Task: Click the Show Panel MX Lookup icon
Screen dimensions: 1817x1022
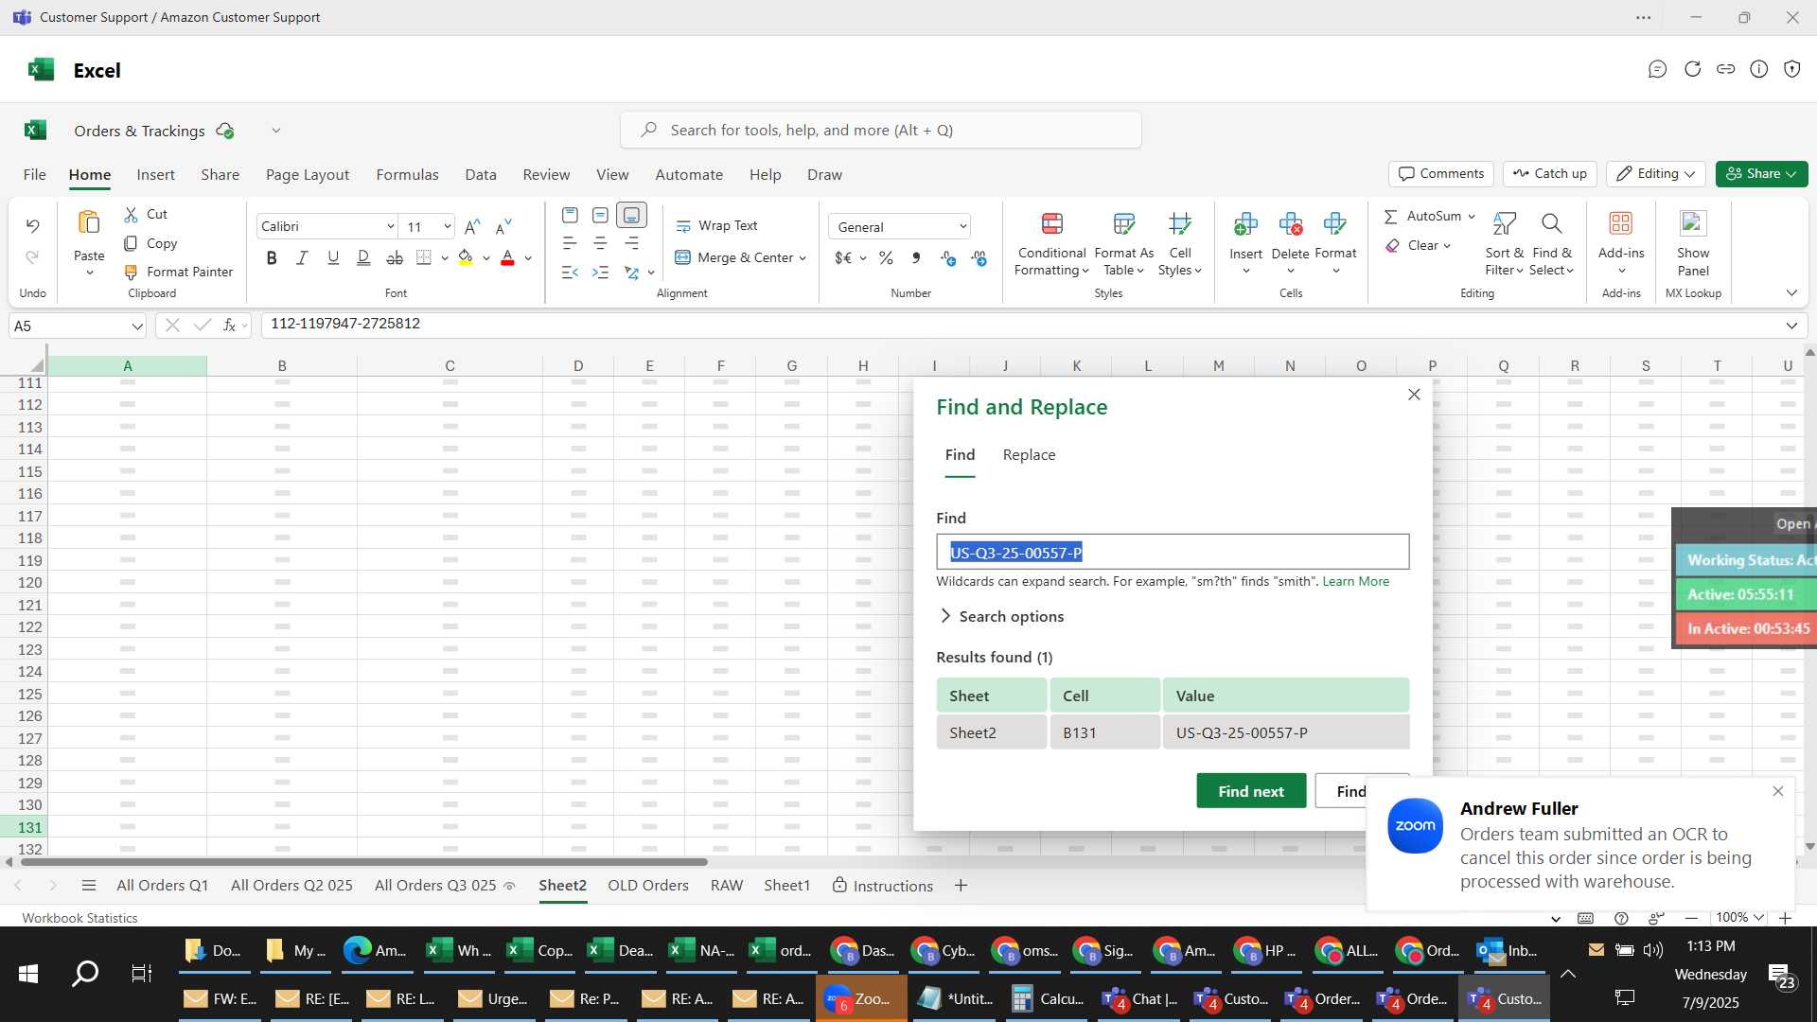Action: (1693, 224)
